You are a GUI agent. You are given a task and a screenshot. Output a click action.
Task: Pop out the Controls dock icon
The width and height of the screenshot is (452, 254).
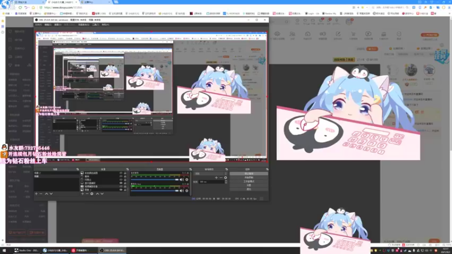pos(267,169)
